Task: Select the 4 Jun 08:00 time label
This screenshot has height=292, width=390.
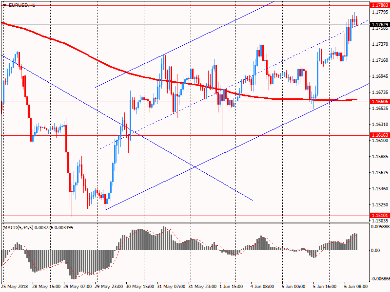Action: tap(262, 287)
